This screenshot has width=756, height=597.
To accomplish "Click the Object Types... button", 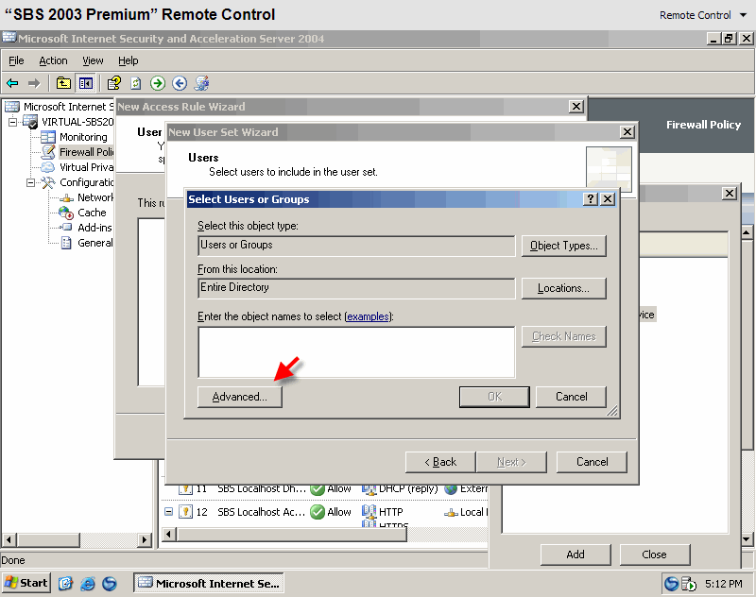I will [x=563, y=246].
